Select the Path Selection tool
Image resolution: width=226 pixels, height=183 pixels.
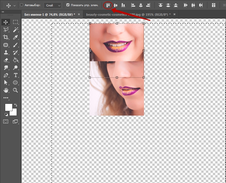[6, 83]
